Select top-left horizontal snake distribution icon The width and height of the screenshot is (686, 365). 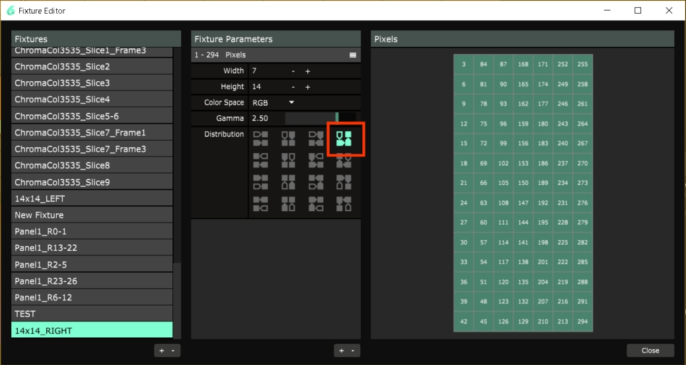pyautogui.click(x=316, y=139)
